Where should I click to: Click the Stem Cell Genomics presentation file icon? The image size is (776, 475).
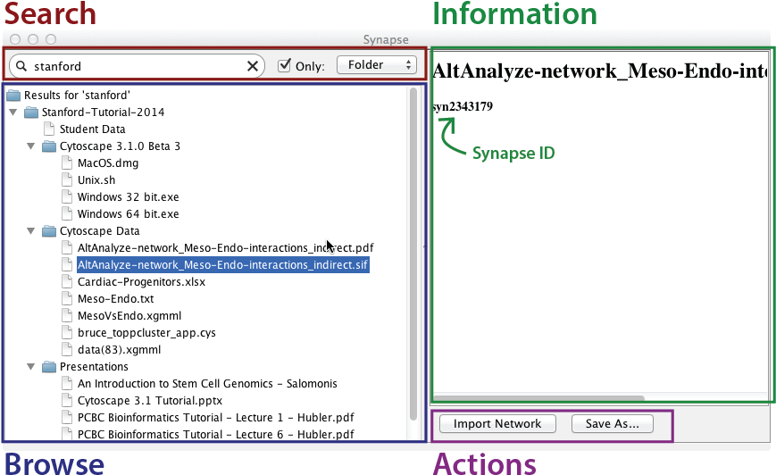coord(67,383)
